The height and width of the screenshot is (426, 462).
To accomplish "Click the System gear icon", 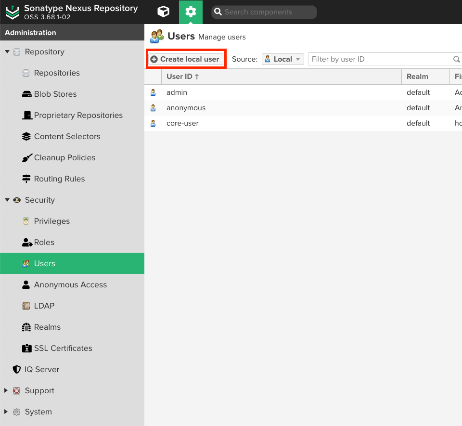I will pos(17,412).
